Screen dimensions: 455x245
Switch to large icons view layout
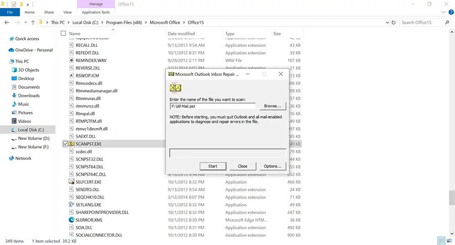click(x=449, y=241)
